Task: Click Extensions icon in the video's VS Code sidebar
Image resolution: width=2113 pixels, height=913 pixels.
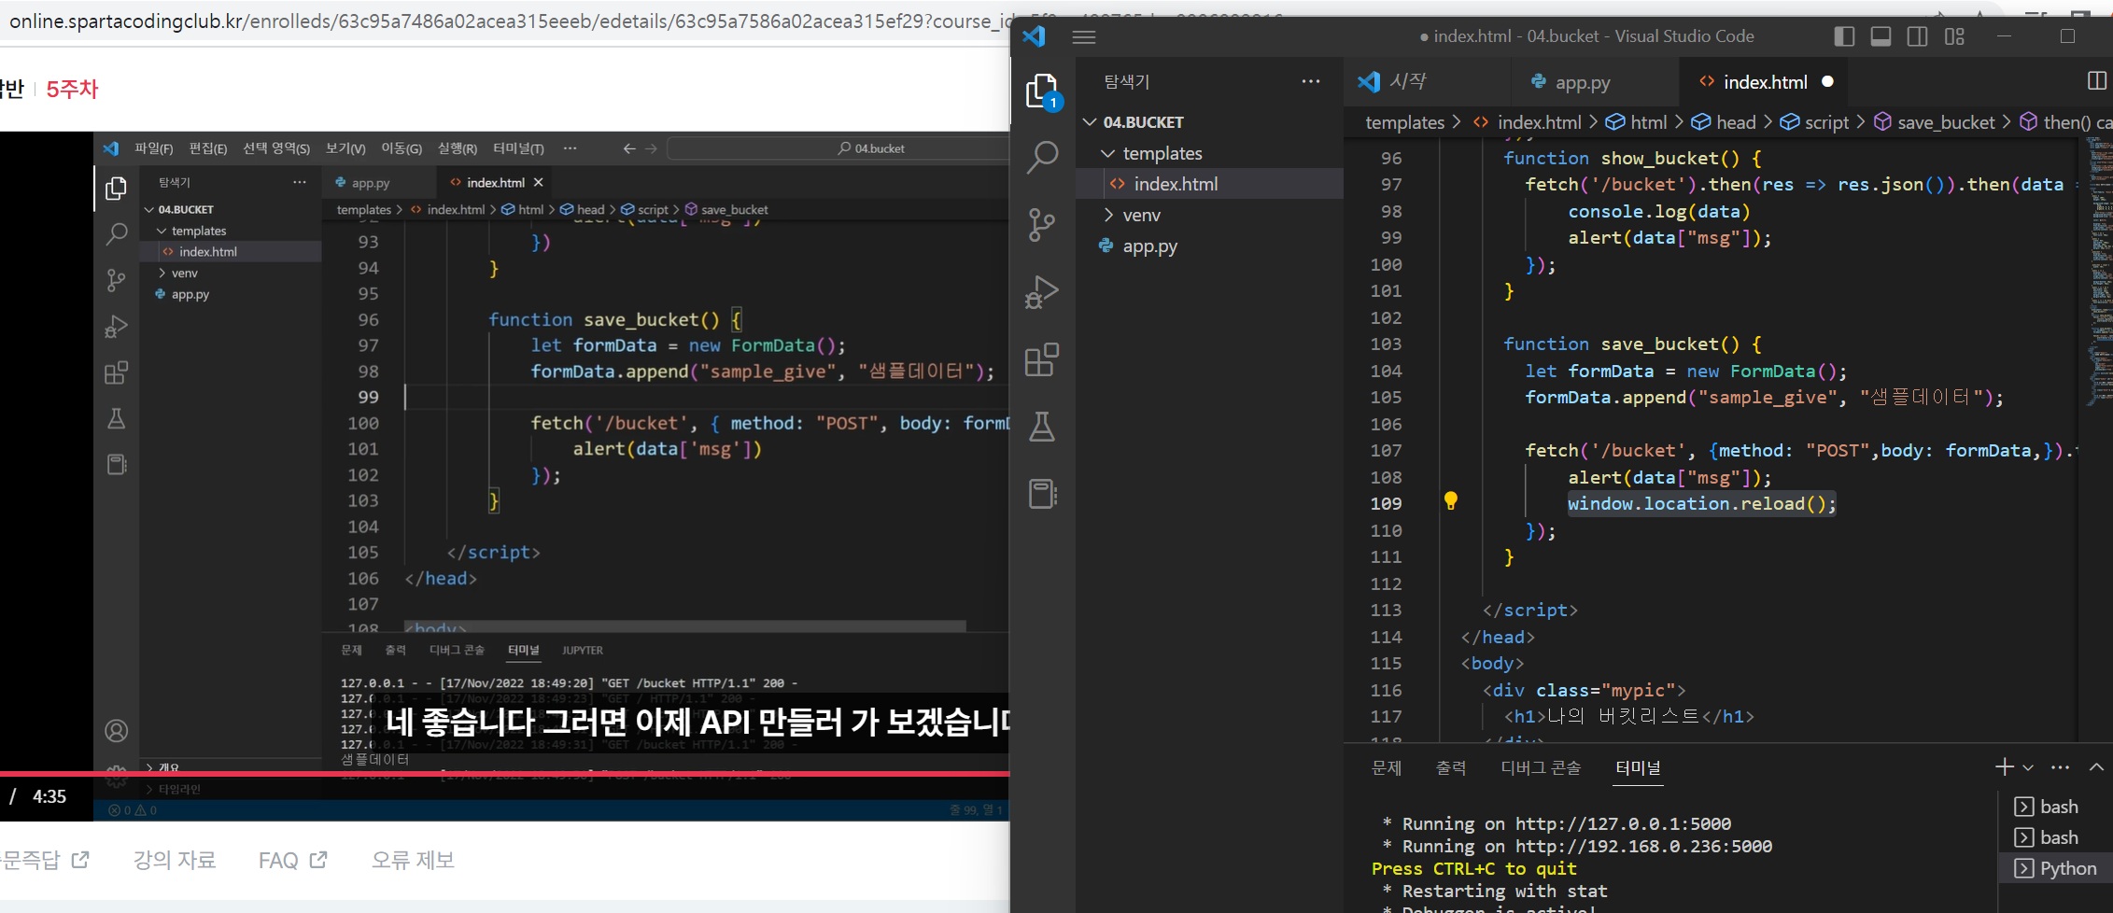Action: click(116, 372)
